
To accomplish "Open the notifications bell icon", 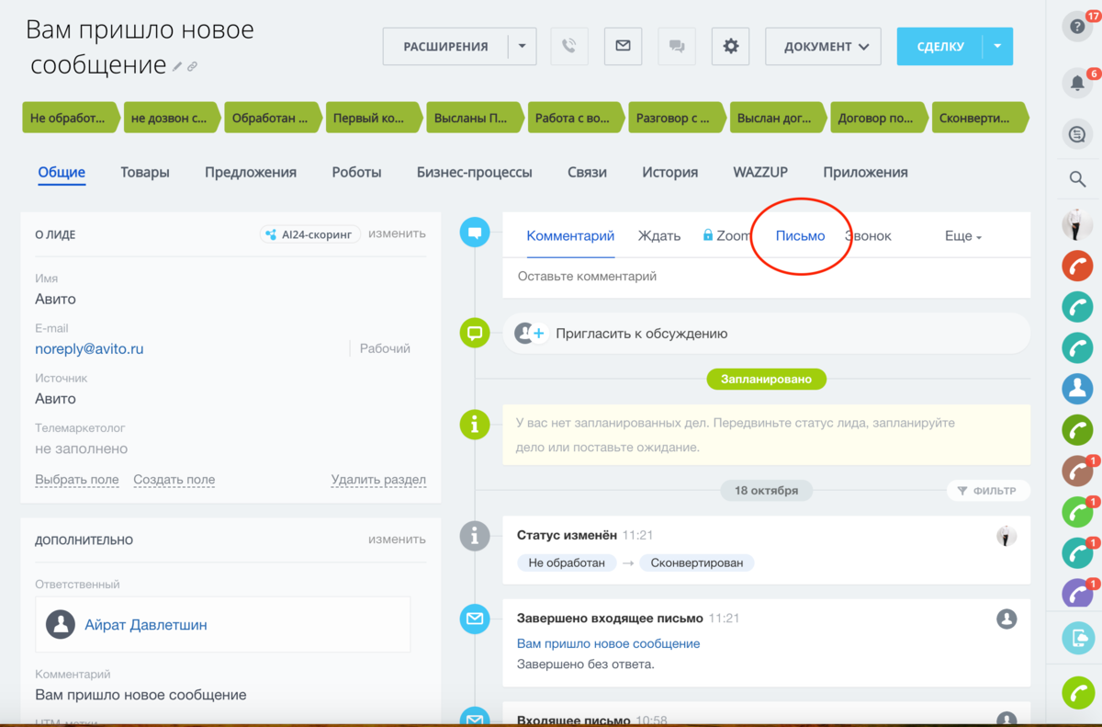I will pos(1077,83).
